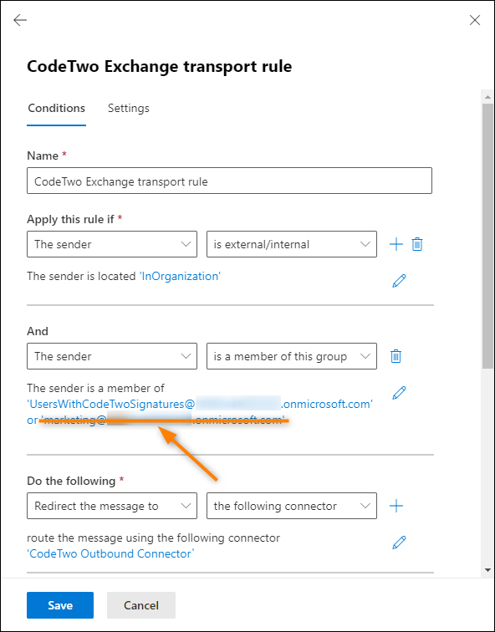Edit the 'InOrganization' sender location with pencil icon
The width and height of the screenshot is (495, 632).
click(399, 281)
